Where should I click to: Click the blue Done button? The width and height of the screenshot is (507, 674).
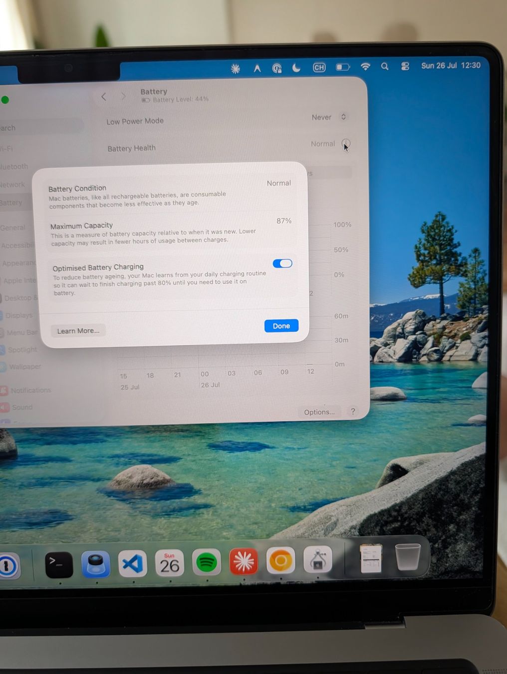281,326
